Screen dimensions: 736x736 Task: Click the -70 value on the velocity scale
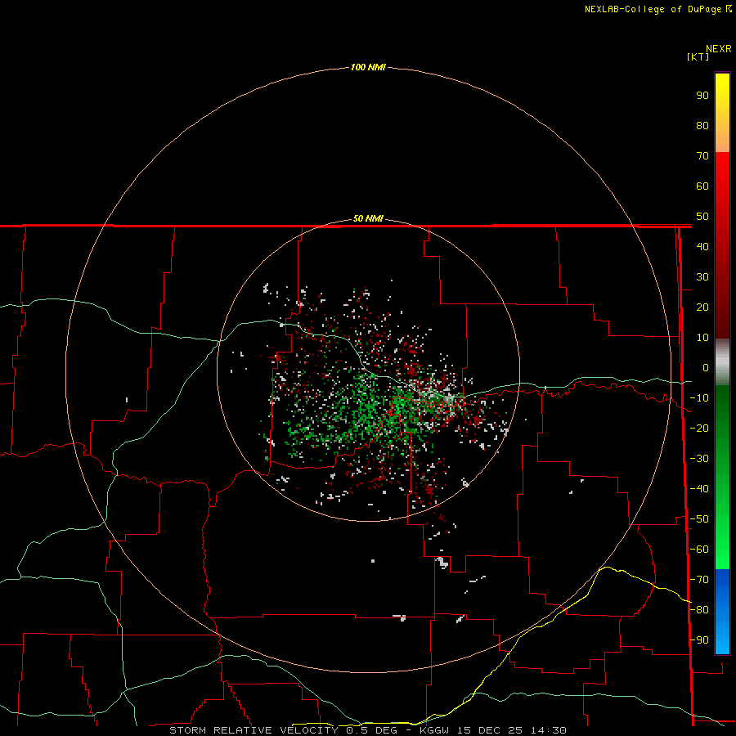click(x=699, y=580)
